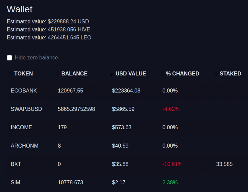248x192 pixels.
Task: Toggle the USD VALUE sort arrow icon
Action: point(112,73)
